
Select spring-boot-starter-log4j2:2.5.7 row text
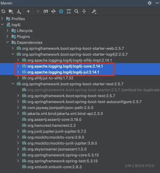pos(75,55)
